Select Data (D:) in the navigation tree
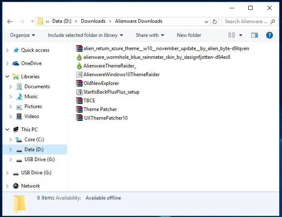 click(x=34, y=149)
